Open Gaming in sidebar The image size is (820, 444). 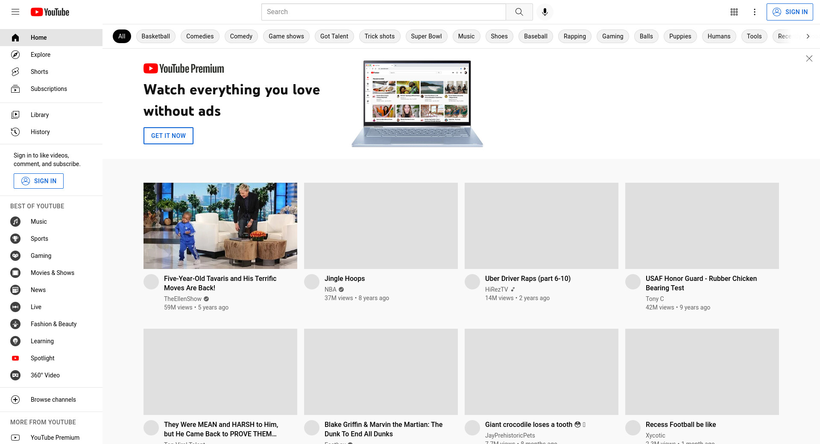(x=51, y=256)
